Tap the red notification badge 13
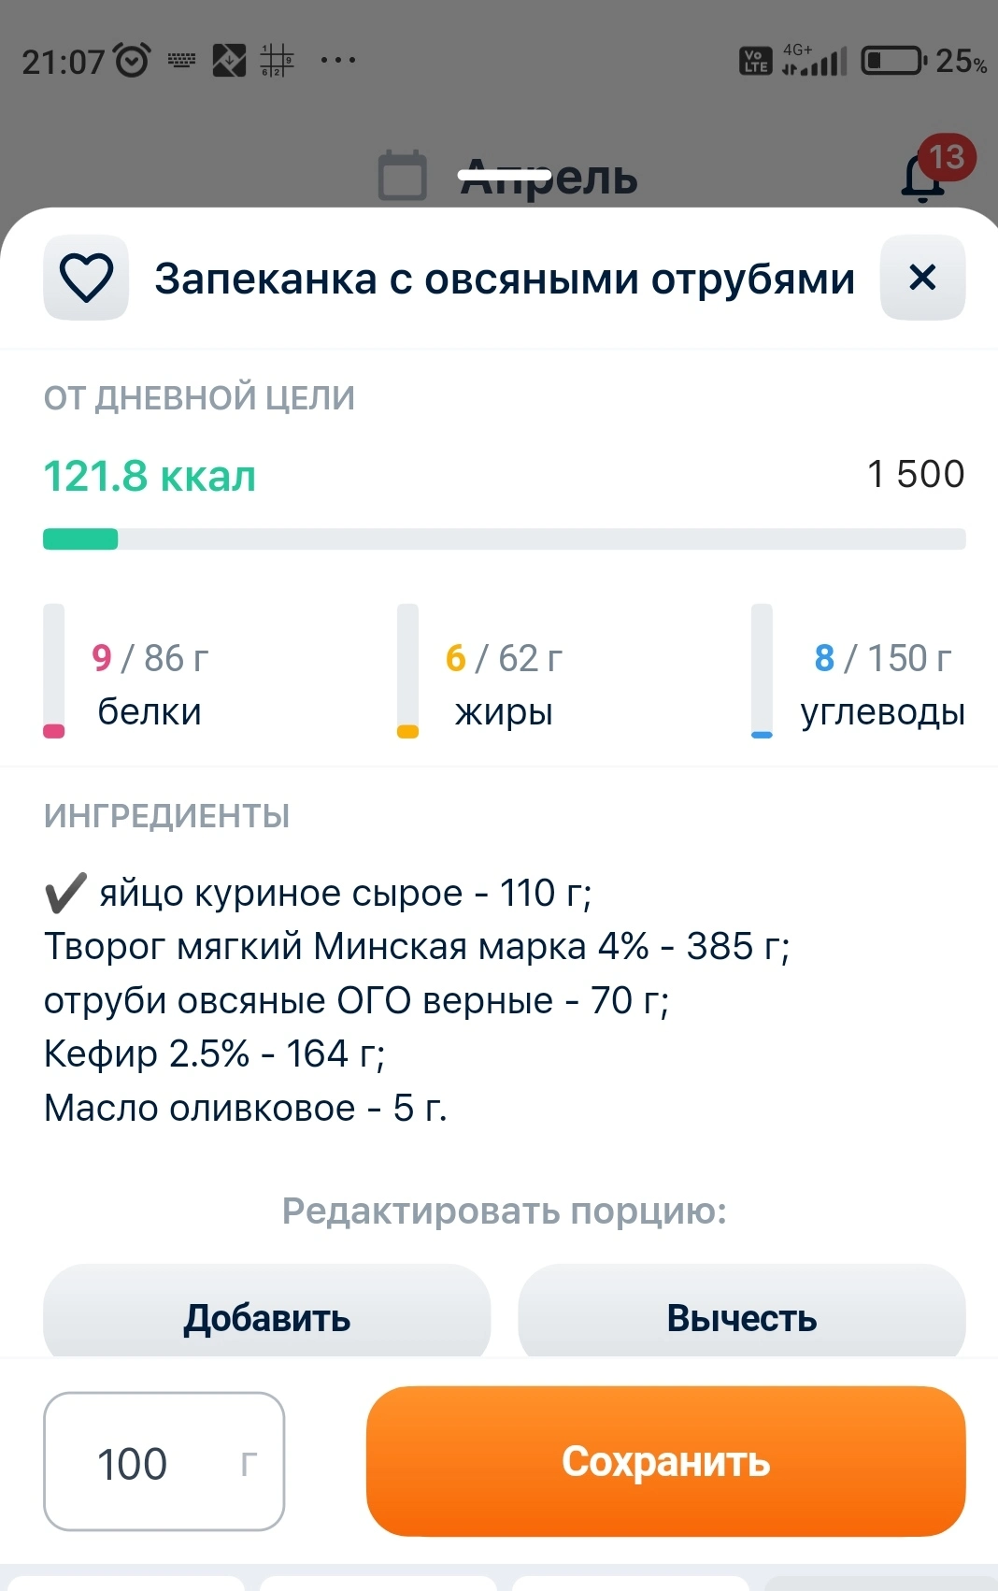The width and height of the screenshot is (998, 1591). click(x=947, y=157)
